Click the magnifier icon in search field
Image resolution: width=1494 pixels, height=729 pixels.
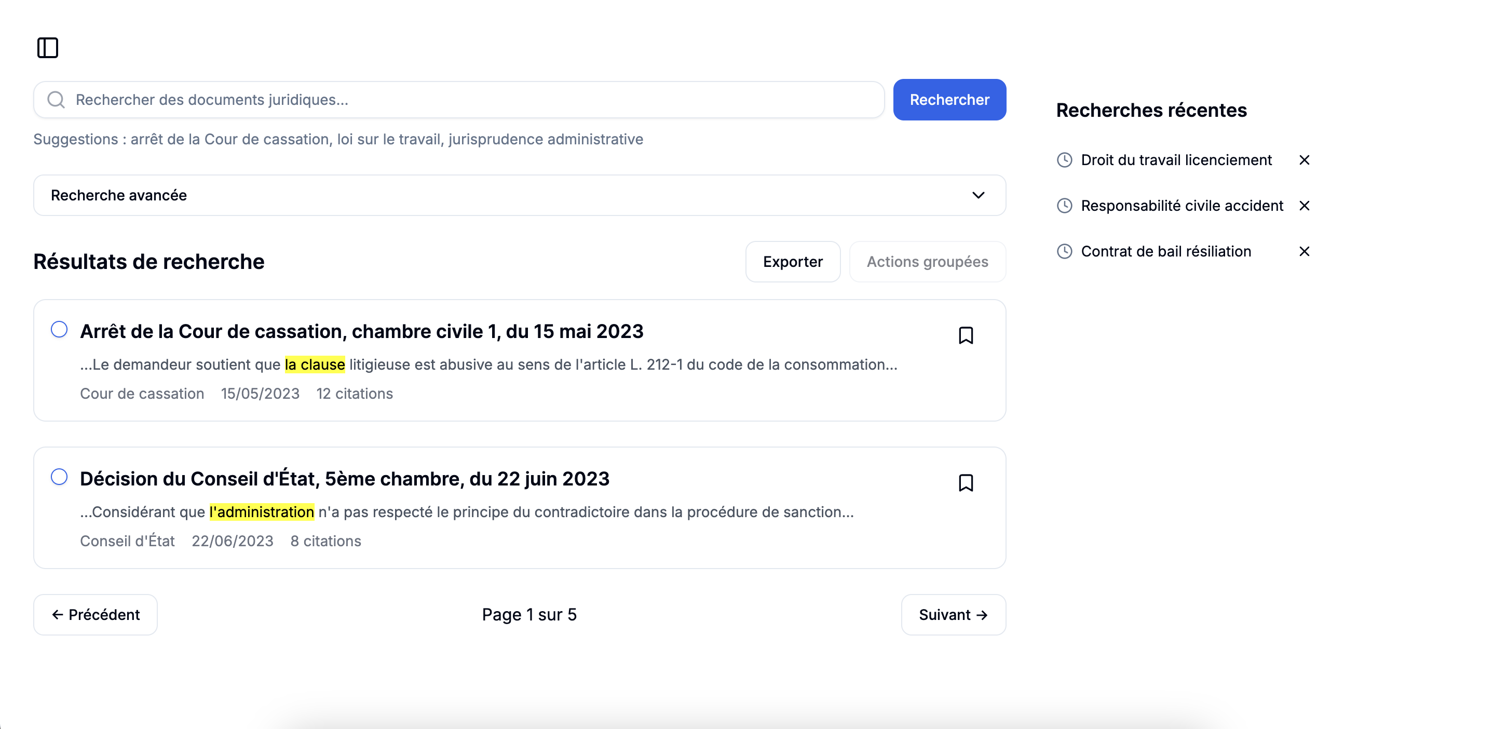point(56,100)
